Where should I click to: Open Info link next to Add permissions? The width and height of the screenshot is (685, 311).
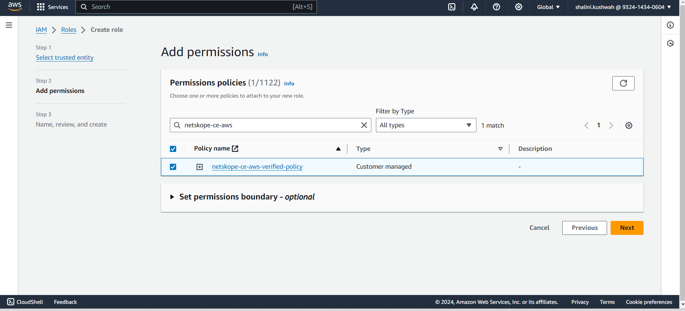[x=263, y=54]
